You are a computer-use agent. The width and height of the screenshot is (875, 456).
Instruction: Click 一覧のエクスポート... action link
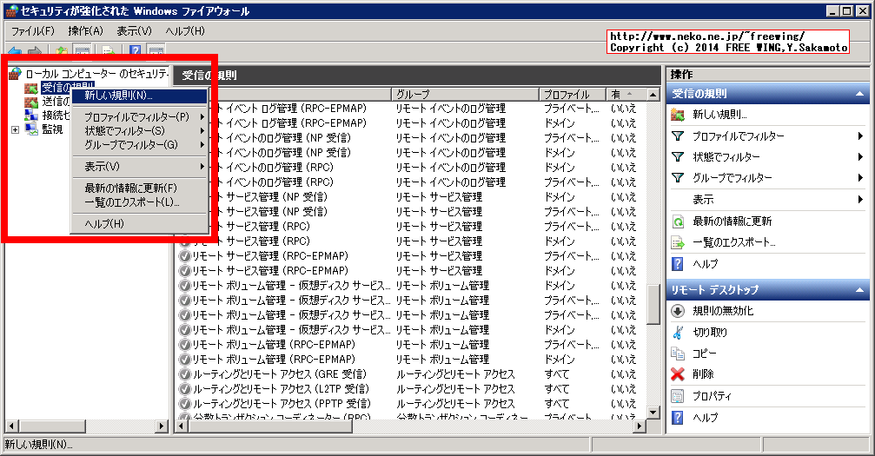[734, 243]
